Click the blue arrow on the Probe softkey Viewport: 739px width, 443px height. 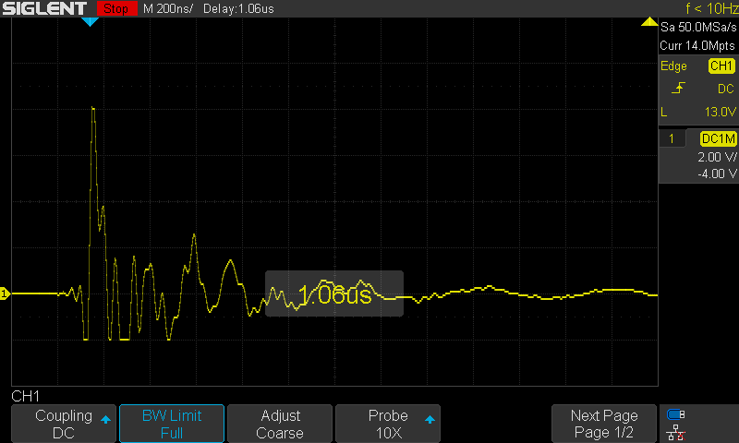point(430,419)
